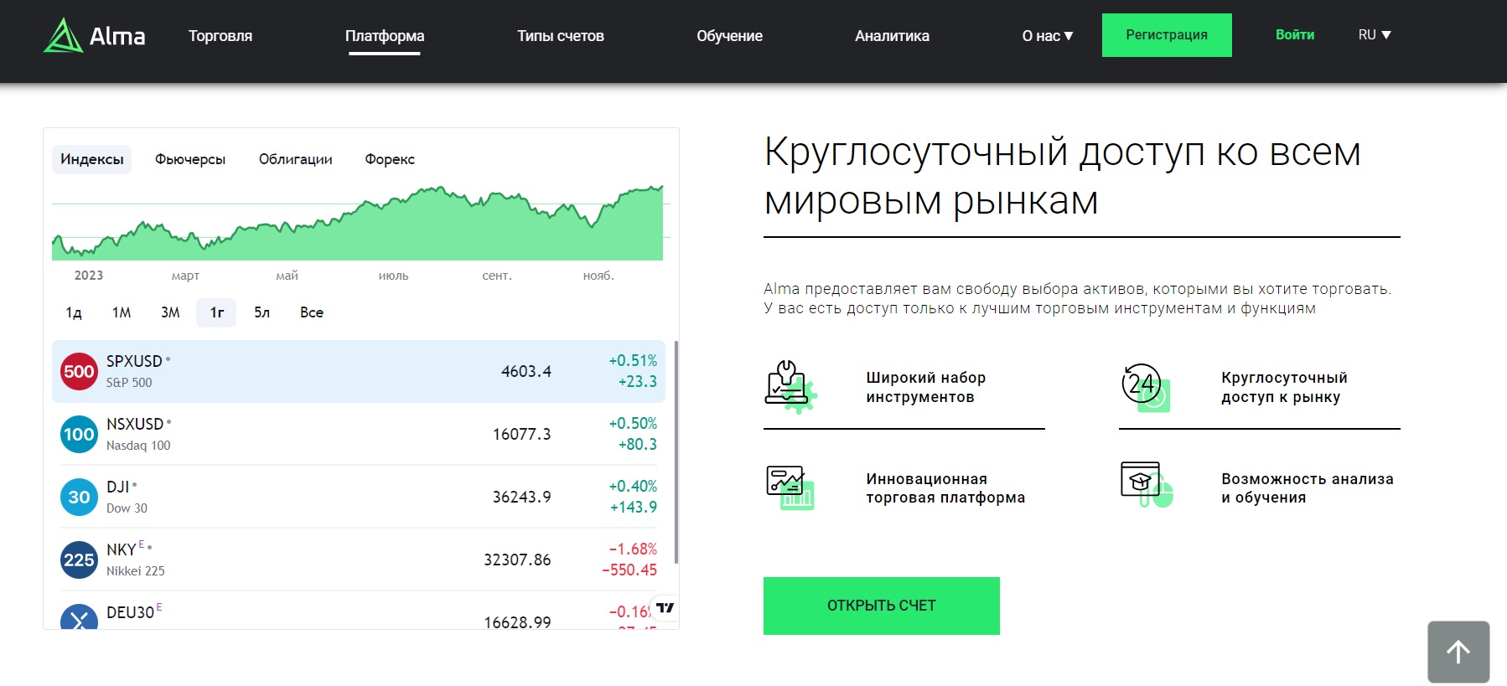1507x686 pixels.
Task: Switch to the Форекс tab
Action: pos(390,159)
